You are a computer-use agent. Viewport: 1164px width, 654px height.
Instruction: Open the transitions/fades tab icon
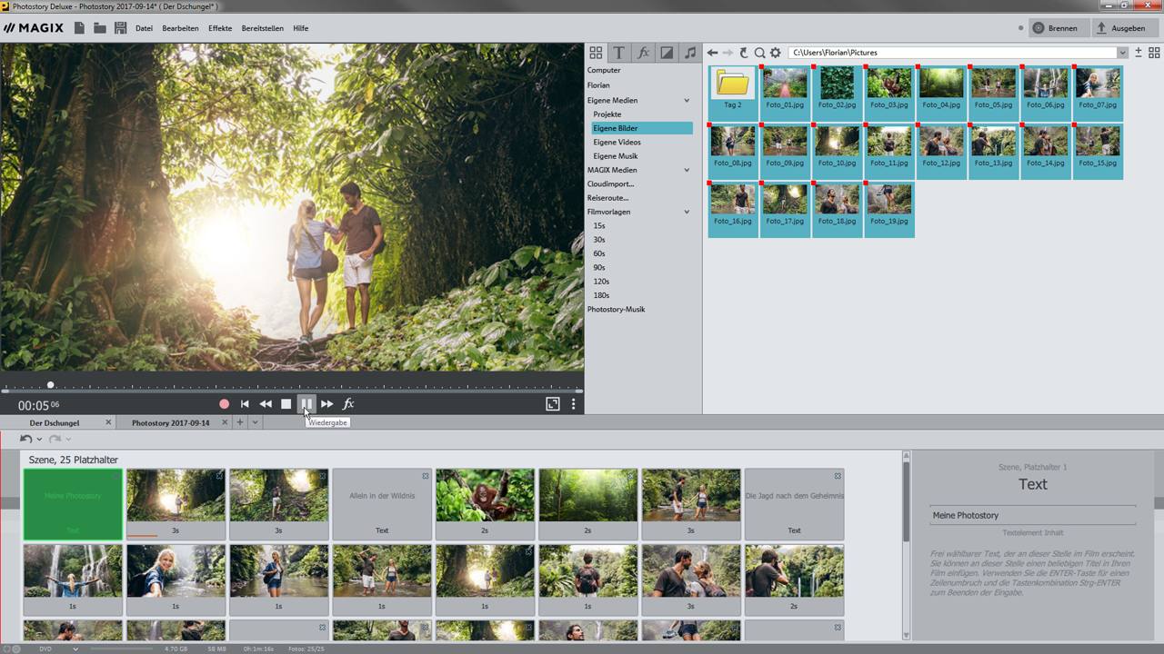[x=667, y=53]
